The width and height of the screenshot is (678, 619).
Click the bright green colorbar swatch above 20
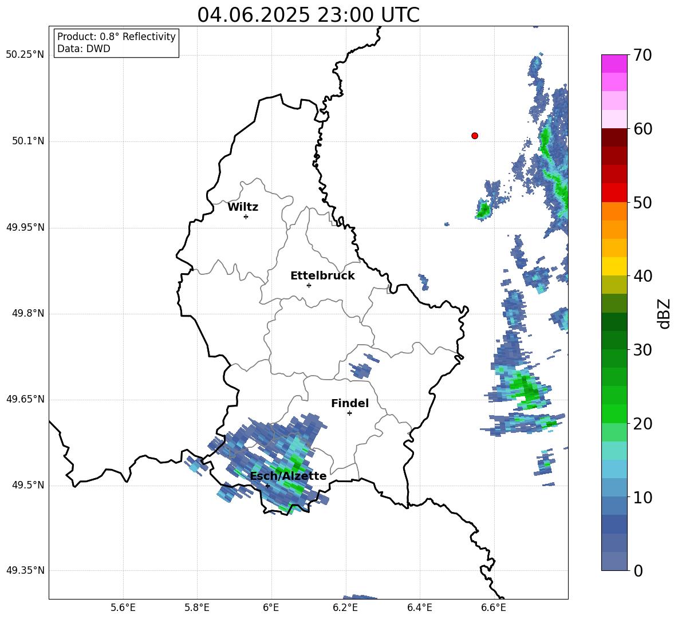[x=614, y=413]
